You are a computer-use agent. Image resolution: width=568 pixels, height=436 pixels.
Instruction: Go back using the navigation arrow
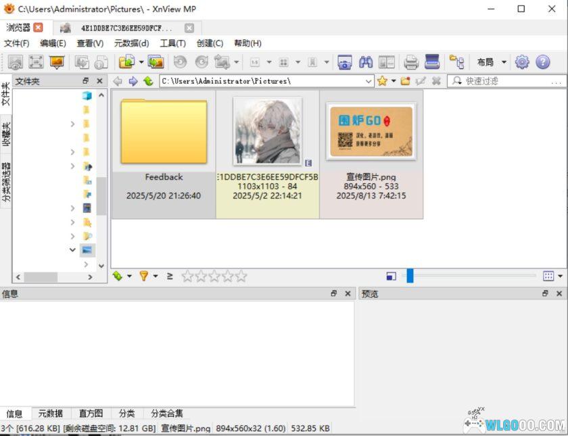click(x=118, y=80)
